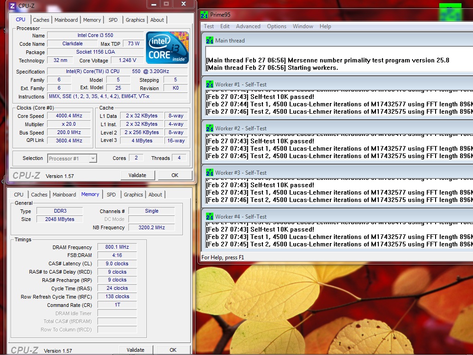Click OK in the upper CPU-Z window

click(175, 175)
